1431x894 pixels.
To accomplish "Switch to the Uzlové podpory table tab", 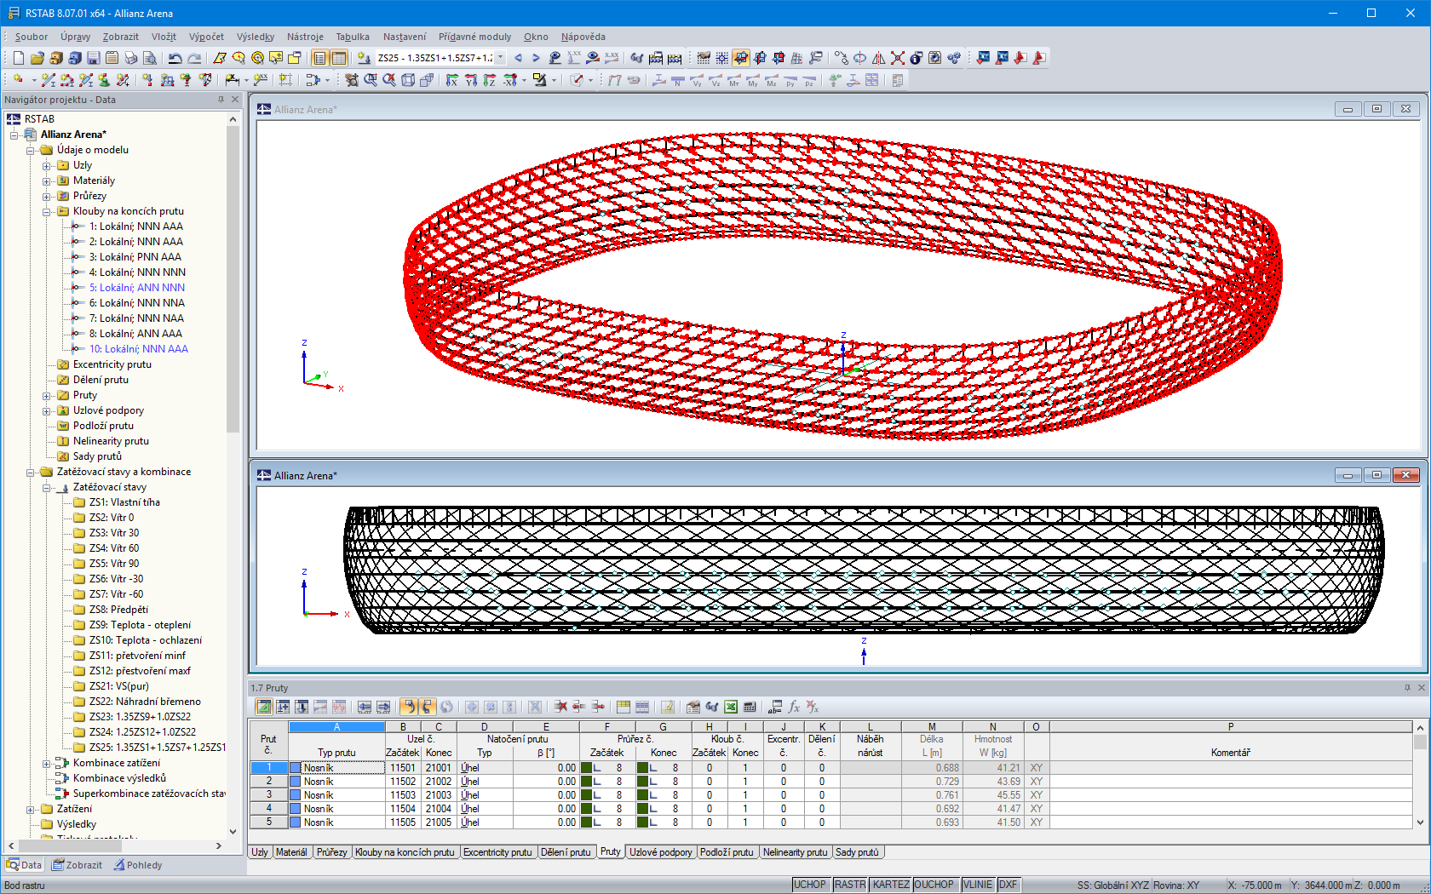I will point(660,852).
